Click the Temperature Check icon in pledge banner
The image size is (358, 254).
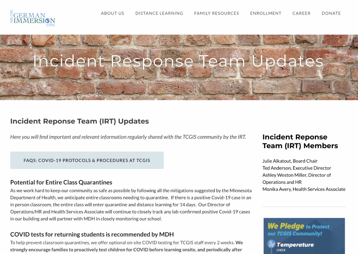[271, 244]
